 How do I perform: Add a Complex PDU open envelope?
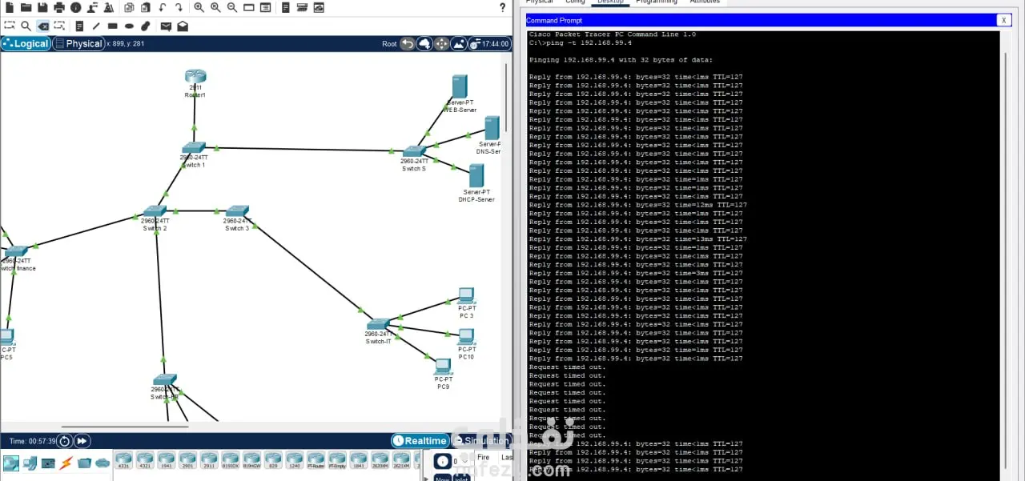(x=183, y=26)
